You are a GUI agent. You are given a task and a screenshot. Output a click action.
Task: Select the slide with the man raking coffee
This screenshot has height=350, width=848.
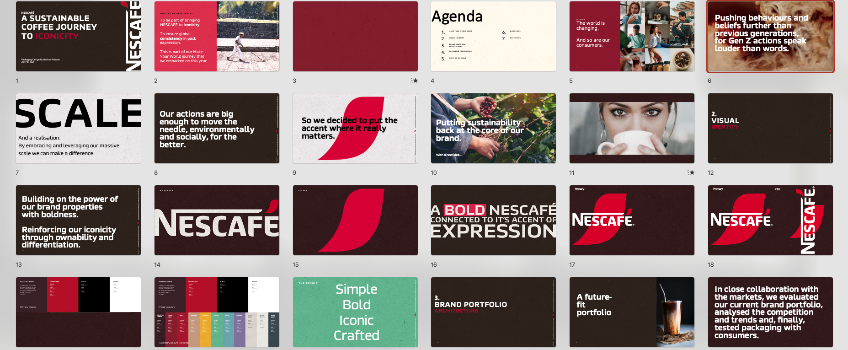point(217,36)
